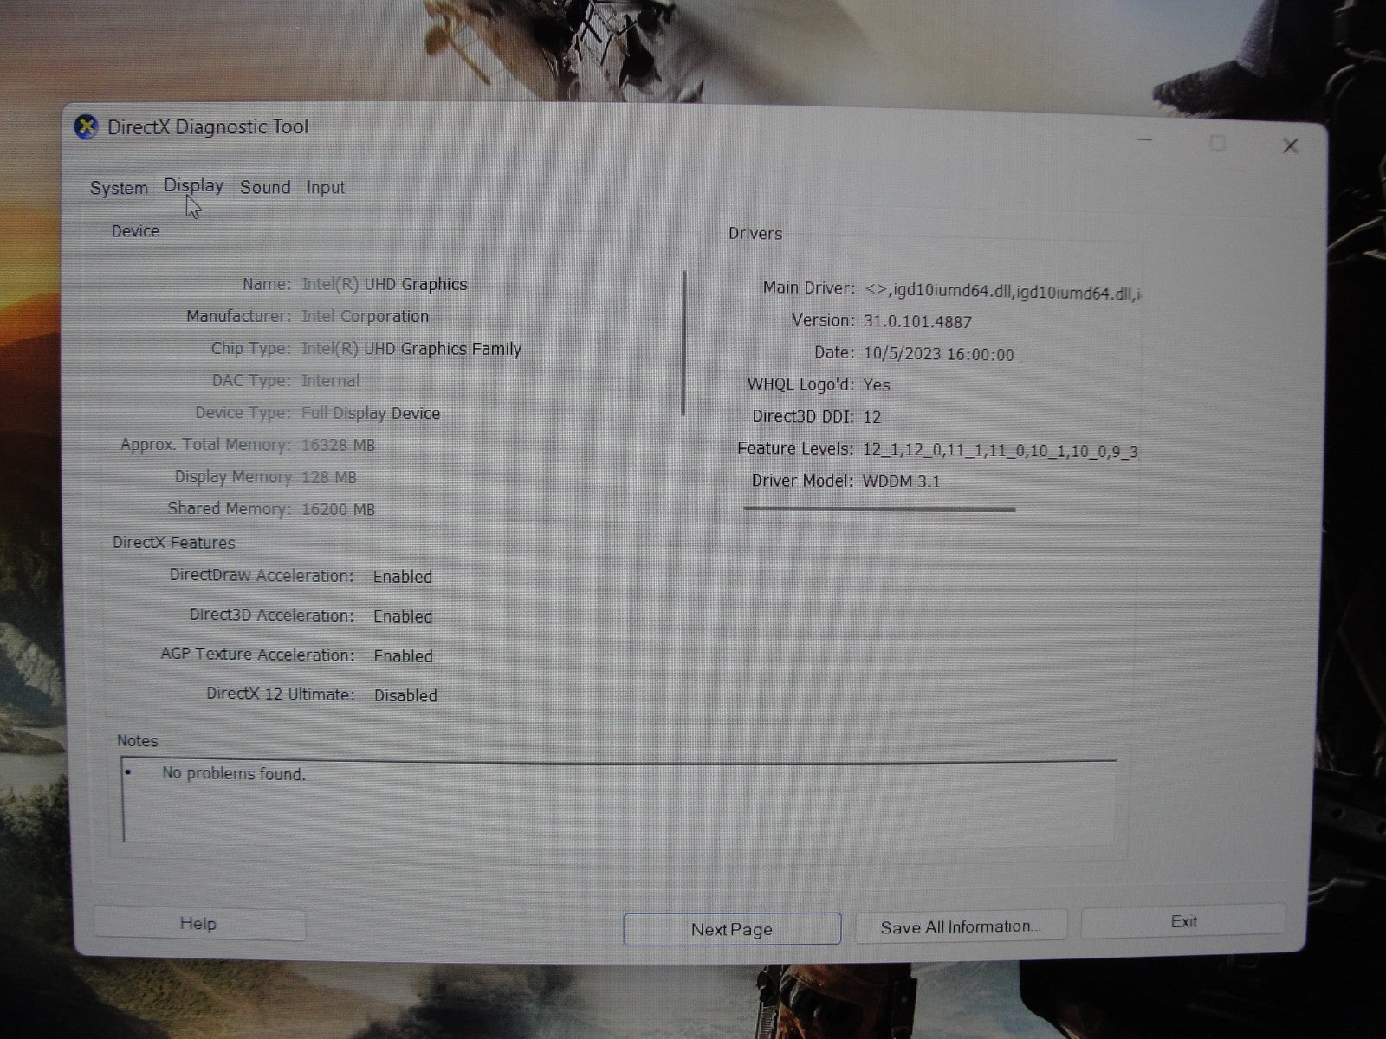The width and height of the screenshot is (1386, 1039).
Task: Click the Feature Levels value text
Action: (1000, 450)
